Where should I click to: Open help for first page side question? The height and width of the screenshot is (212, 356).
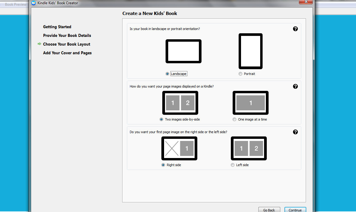click(296, 132)
